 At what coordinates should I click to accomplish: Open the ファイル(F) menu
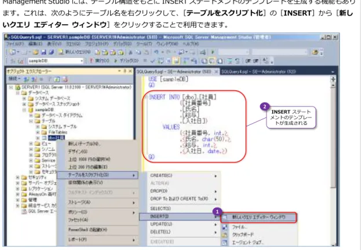click(15, 44)
